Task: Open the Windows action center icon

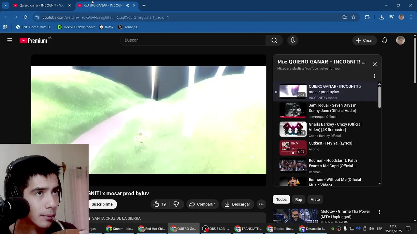Action: pyautogui.click(x=408, y=229)
